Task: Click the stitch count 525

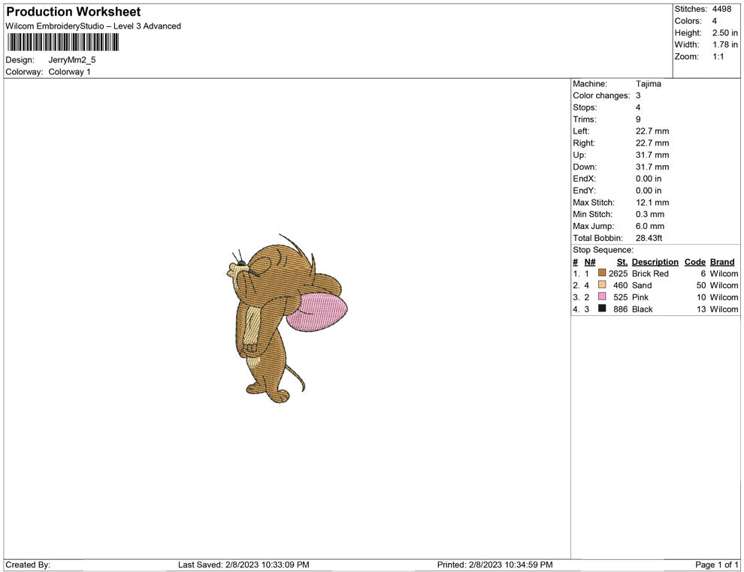Action: [621, 297]
